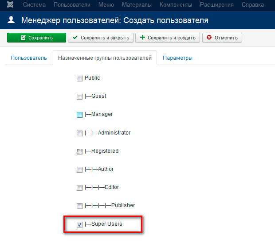This screenshot has height=243, width=275.
Task: Check the Registered group checkbox
Action: tap(79, 152)
